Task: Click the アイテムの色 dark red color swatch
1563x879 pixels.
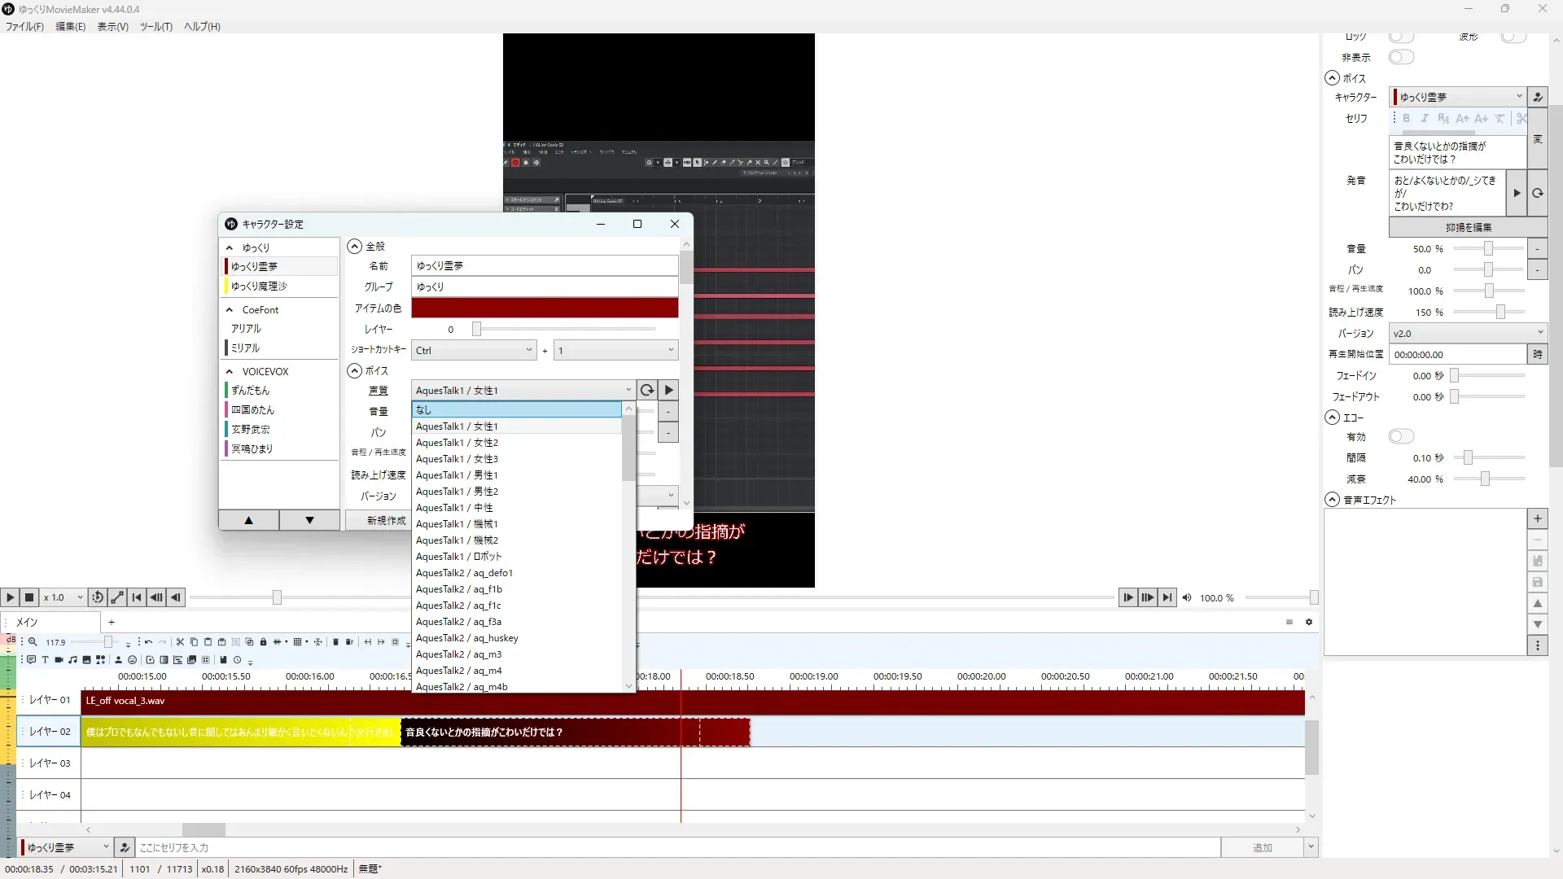Action: click(x=544, y=308)
